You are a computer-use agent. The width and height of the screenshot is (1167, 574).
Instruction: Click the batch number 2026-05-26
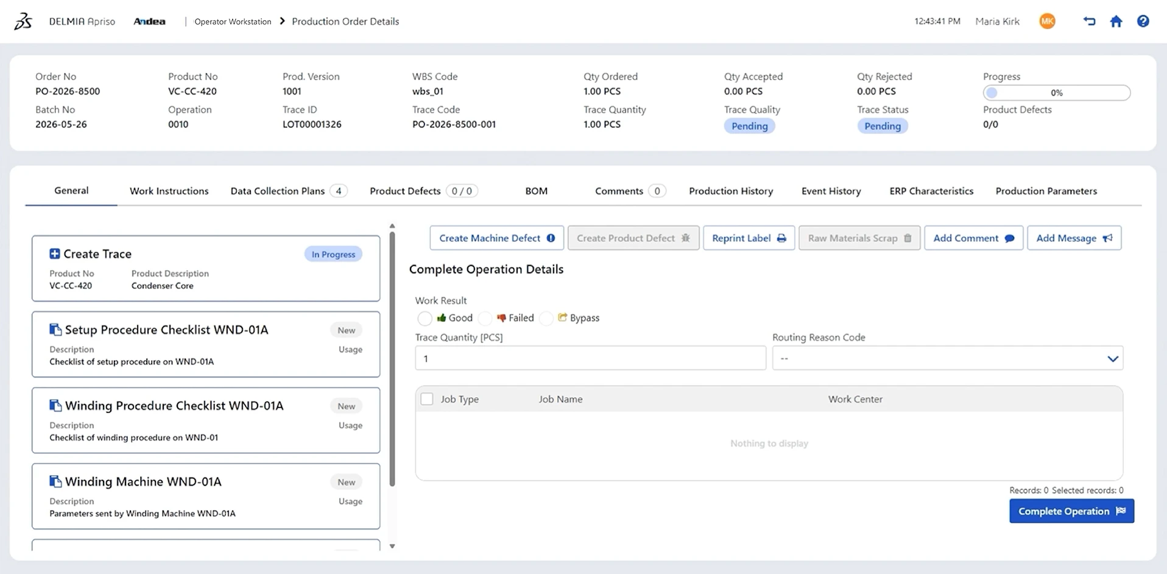pyautogui.click(x=61, y=124)
